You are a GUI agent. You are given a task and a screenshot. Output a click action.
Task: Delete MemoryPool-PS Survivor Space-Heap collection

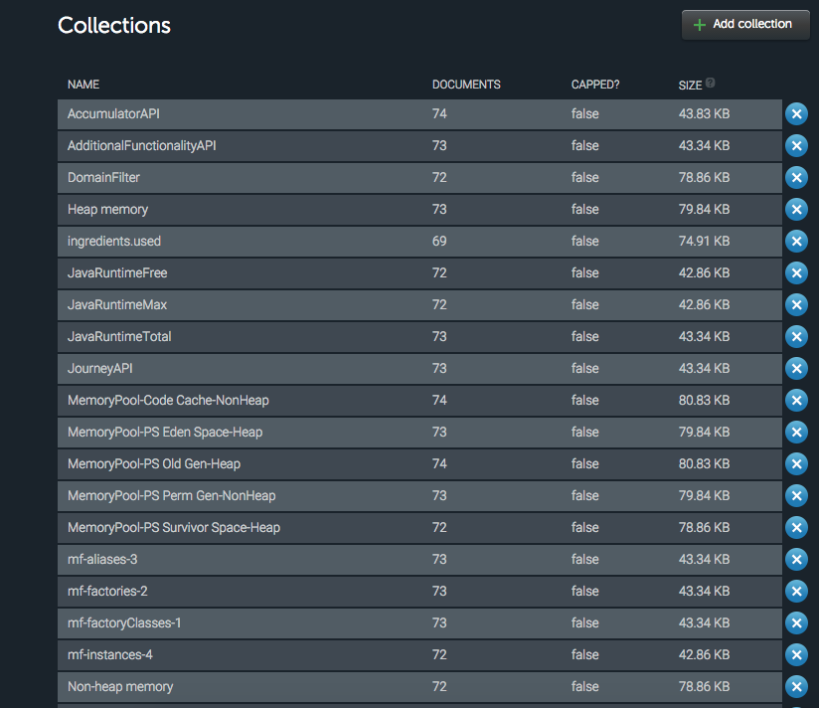point(796,528)
